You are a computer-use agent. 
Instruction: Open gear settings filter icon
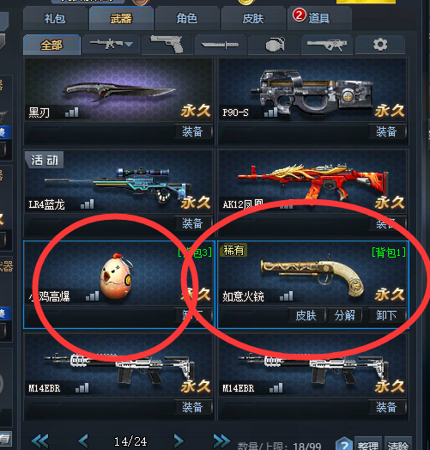pyautogui.click(x=380, y=45)
